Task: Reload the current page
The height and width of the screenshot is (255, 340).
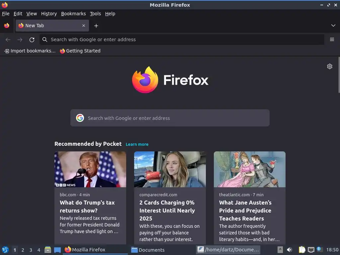Action: click(32, 40)
